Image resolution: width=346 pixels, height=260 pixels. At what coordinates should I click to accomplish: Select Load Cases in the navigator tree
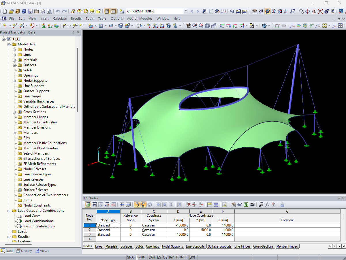[32, 216]
